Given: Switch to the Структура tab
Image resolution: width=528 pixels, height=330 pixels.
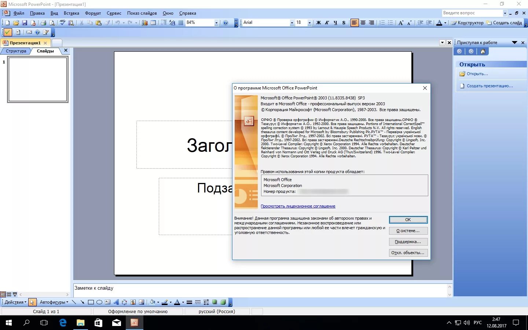Looking at the screenshot, I should point(16,51).
